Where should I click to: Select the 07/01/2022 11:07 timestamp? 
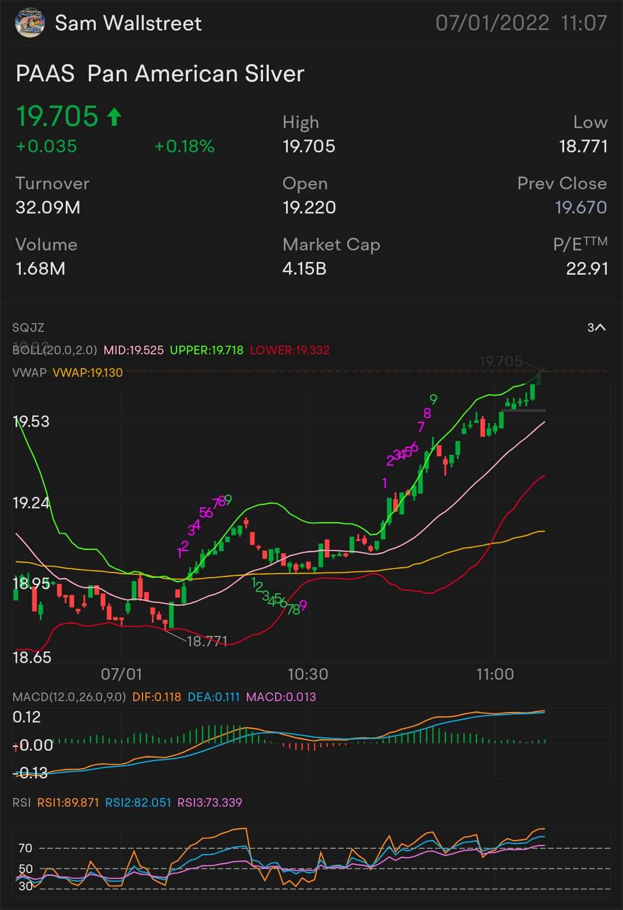521,23
